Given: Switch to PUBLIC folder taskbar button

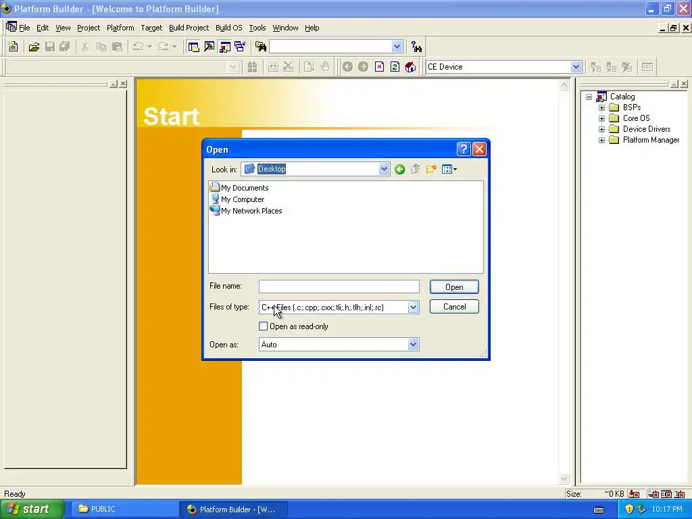Looking at the screenshot, I should (124, 509).
